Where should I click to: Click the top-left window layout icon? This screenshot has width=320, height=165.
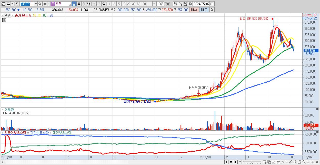point(3,4)
